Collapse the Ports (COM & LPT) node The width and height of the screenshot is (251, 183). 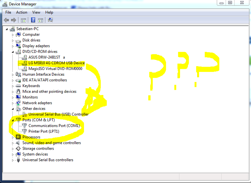(13, 120)
